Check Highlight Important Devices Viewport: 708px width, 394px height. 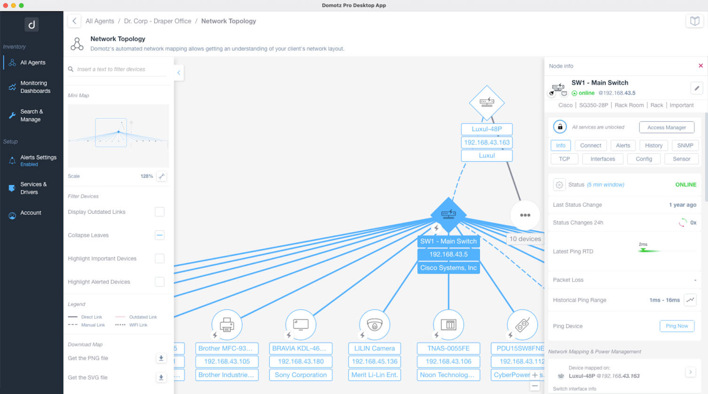[x=160, y=258]
